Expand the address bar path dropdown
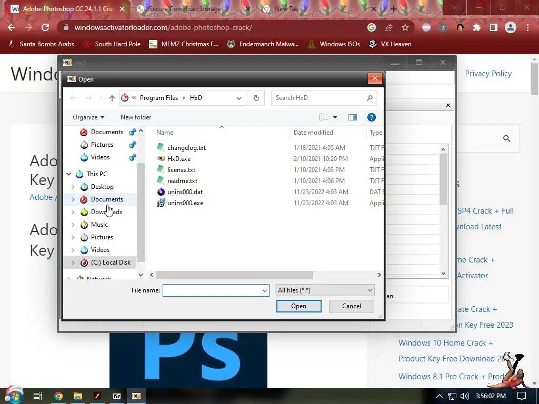Screen dimensions: 539x404 pyautogui.click(x=239, y=98)
